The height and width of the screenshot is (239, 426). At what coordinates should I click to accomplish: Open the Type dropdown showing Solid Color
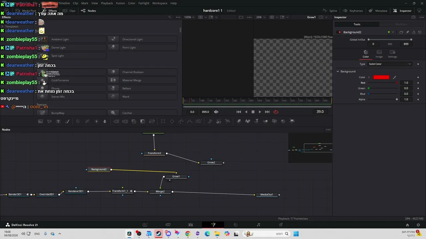(390, 64)
